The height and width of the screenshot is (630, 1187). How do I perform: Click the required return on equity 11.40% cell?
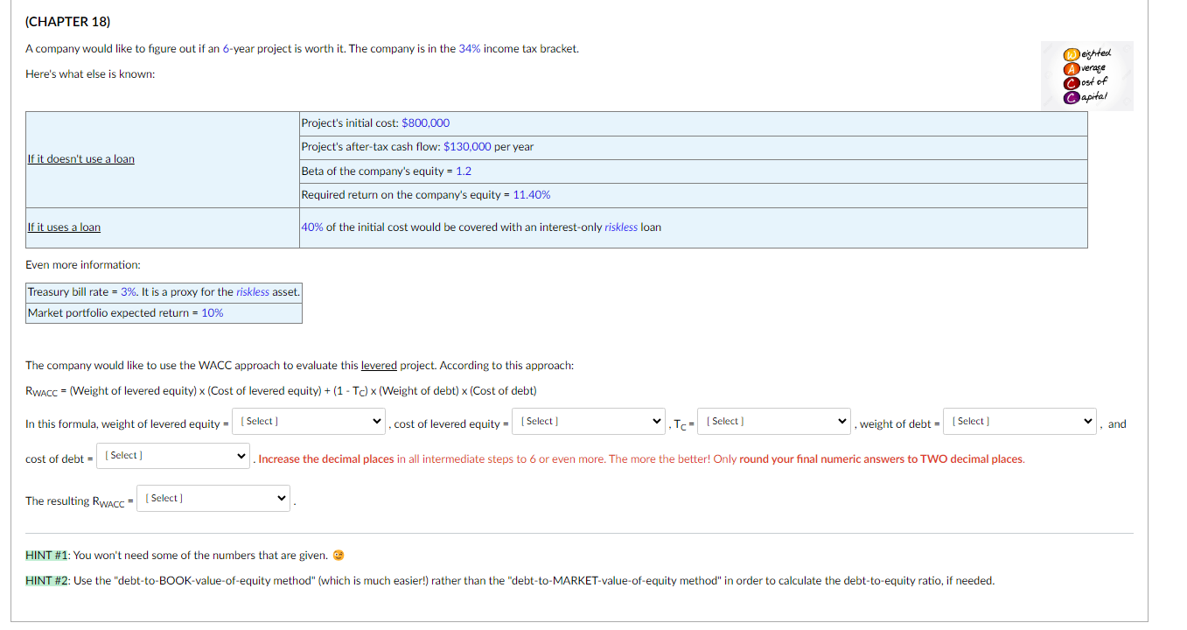(693, 195)
